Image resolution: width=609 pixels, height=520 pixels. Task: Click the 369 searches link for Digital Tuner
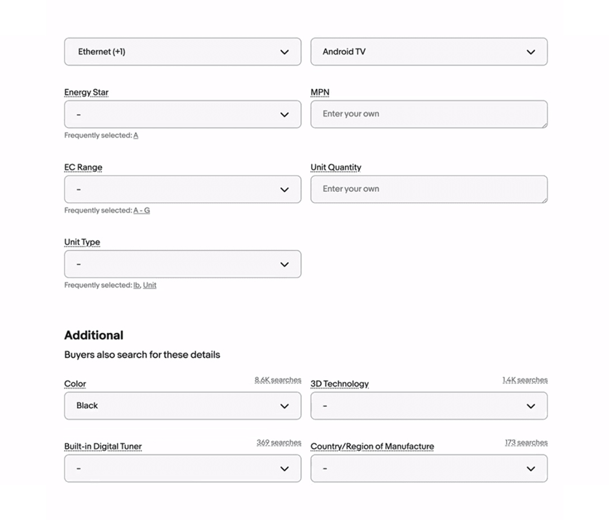click(x=278, y=442)
